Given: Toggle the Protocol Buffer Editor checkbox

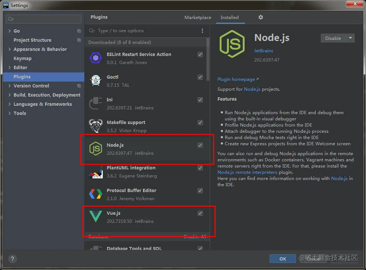Looking at the screenshot, I should tap(200, 191).
